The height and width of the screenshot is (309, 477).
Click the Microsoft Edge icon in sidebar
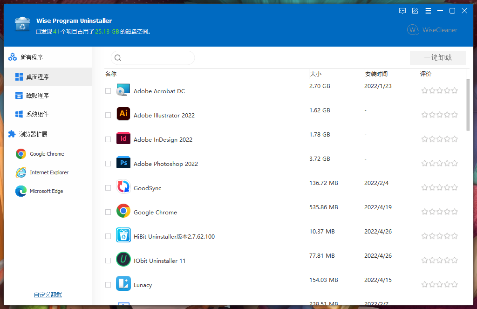tap(21, 191)
